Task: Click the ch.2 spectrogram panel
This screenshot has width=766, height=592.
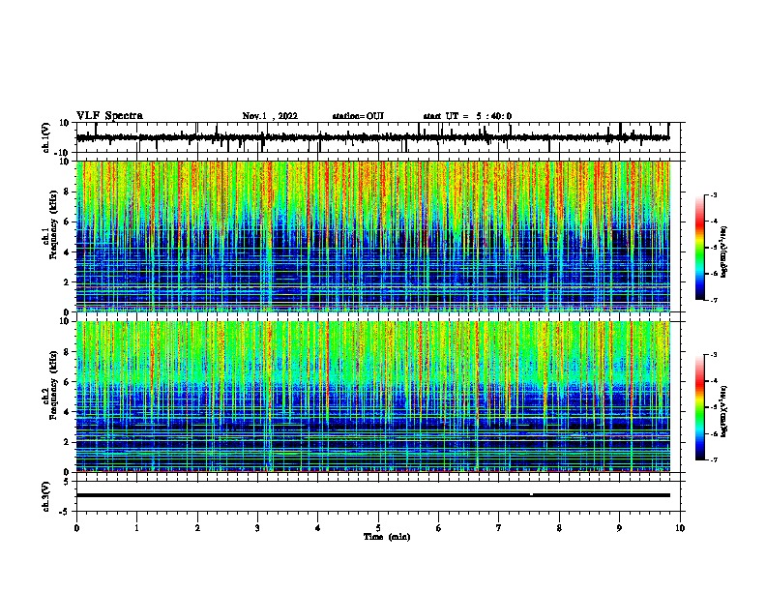Action: coord(373,397)
